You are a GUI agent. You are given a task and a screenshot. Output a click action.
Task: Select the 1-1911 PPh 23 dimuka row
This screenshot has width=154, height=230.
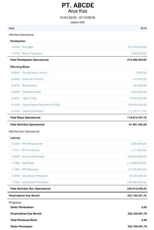[78, 150]
